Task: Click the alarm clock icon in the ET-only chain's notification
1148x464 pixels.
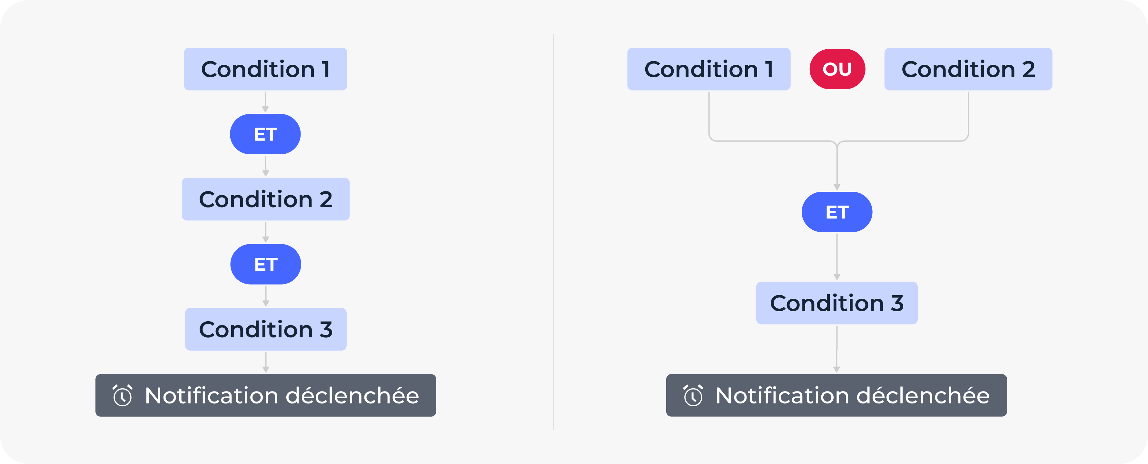Action: pyautogui.click(x=122, y=395)
